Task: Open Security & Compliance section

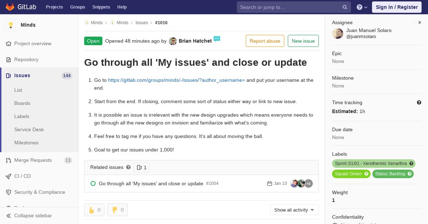Action: [40, 192]
